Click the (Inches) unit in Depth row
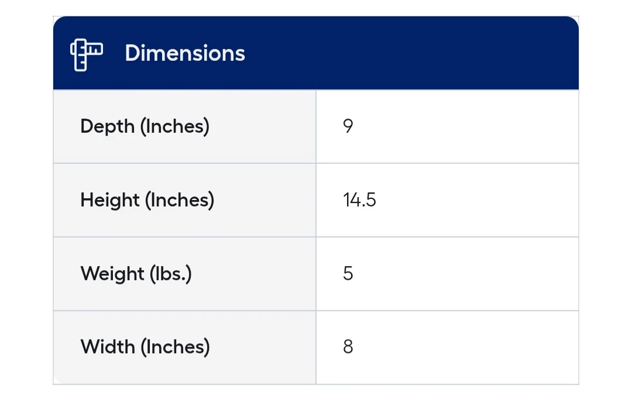 (x=174, y=126)
